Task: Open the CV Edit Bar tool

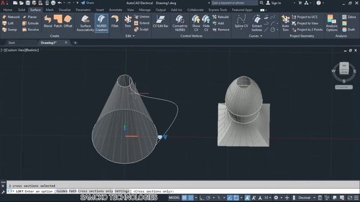Action: pos(160,21)
